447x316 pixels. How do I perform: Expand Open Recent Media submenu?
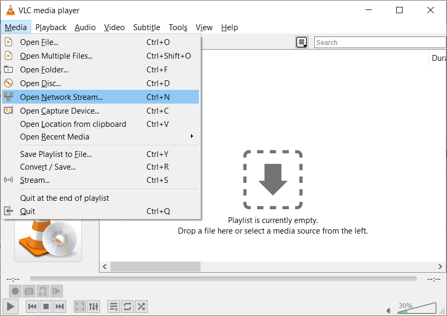click(101, 137)
